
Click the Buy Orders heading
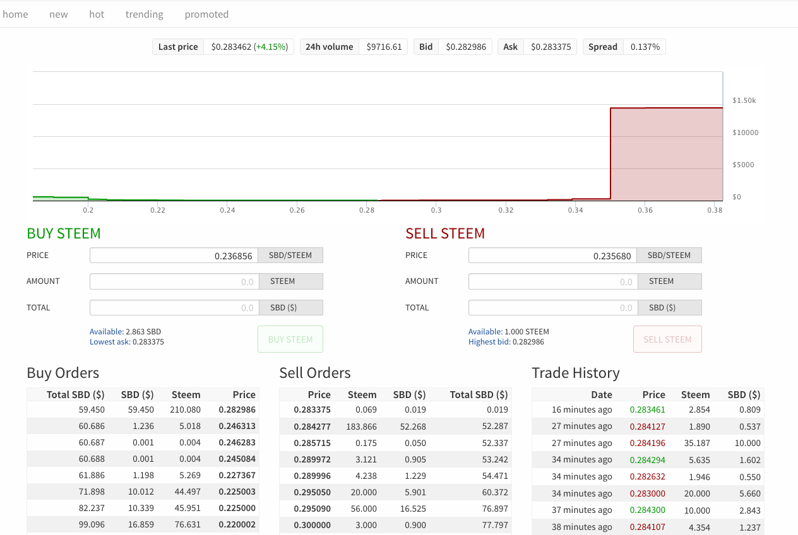coord(63,373)
